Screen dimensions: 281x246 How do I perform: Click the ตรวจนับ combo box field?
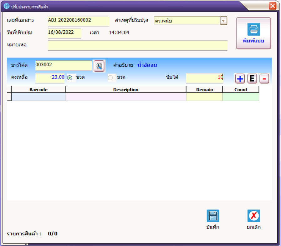click(187, 21)
